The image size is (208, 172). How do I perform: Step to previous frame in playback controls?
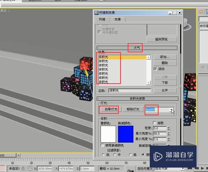[x=197, y=168]
